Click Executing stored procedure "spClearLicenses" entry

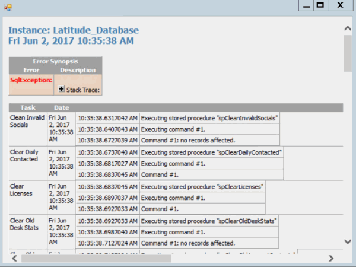202,187
